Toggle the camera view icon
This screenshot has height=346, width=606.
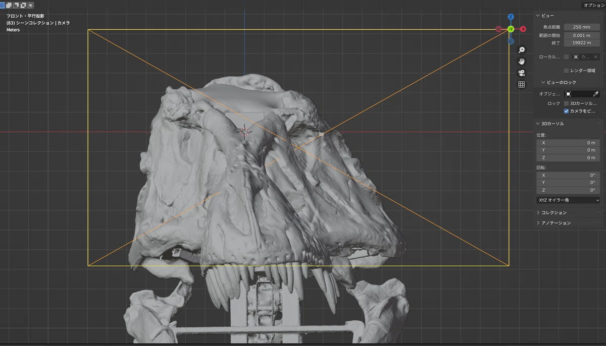tap(522, 73)
